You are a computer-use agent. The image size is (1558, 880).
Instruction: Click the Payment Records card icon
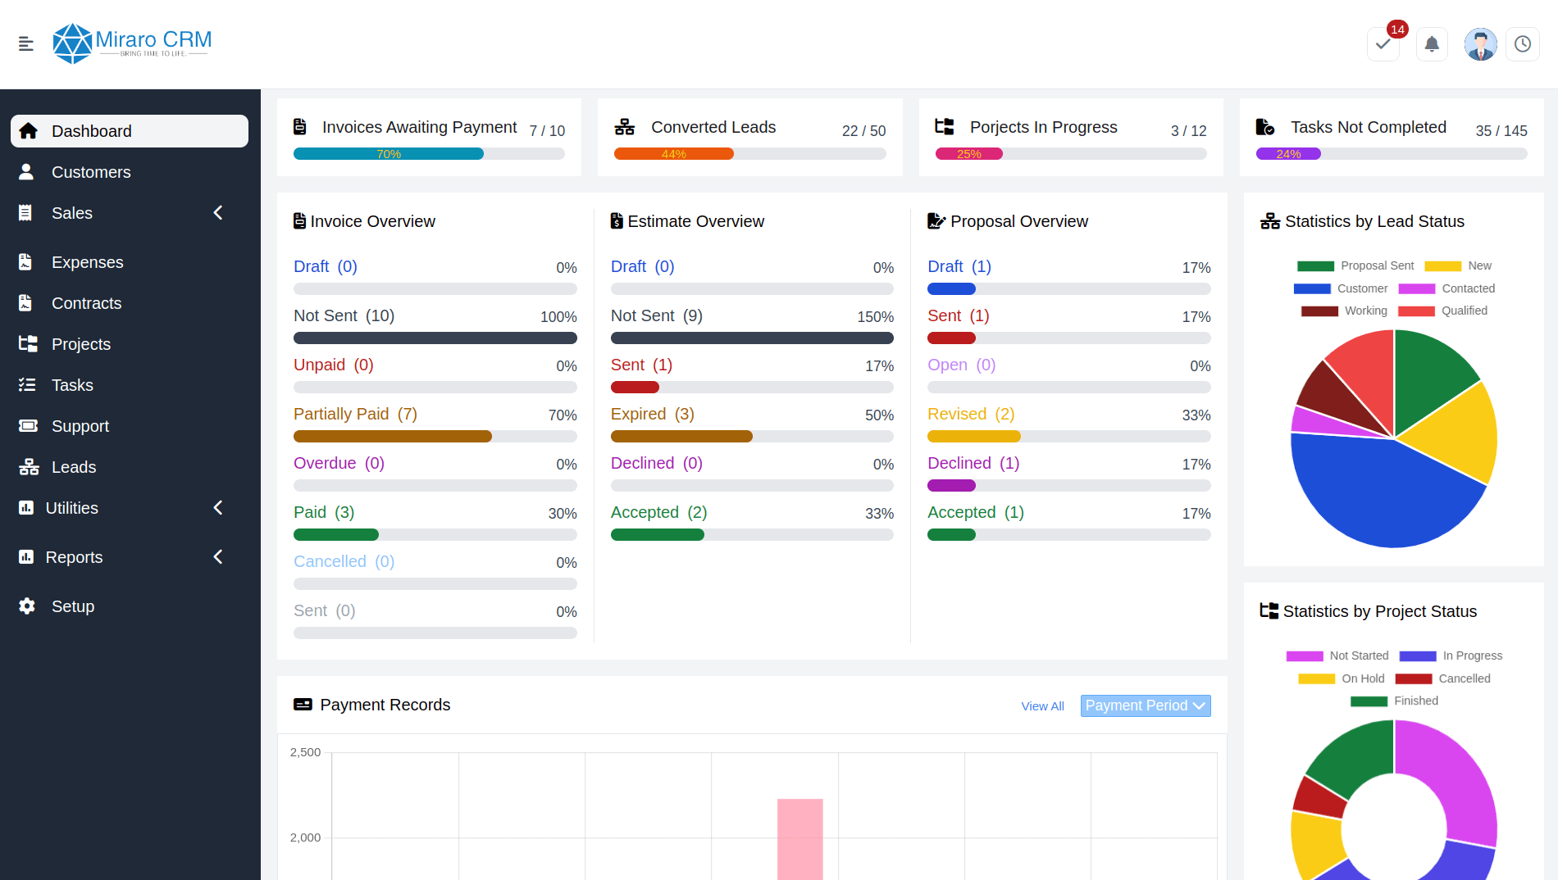tap(303, 705)
